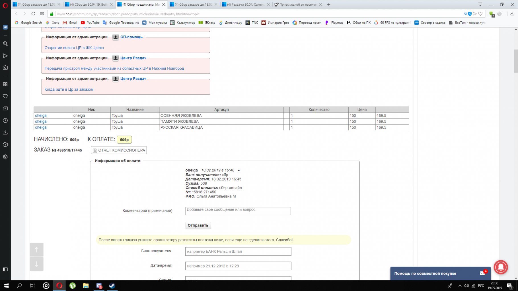The image size is (518, 291).
Task: Open the flow/send icon in Opera sidebar
Action: pos(5,56)
